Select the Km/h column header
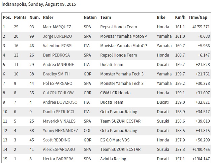Screen dimensions: 212x163 coord(180,18)
